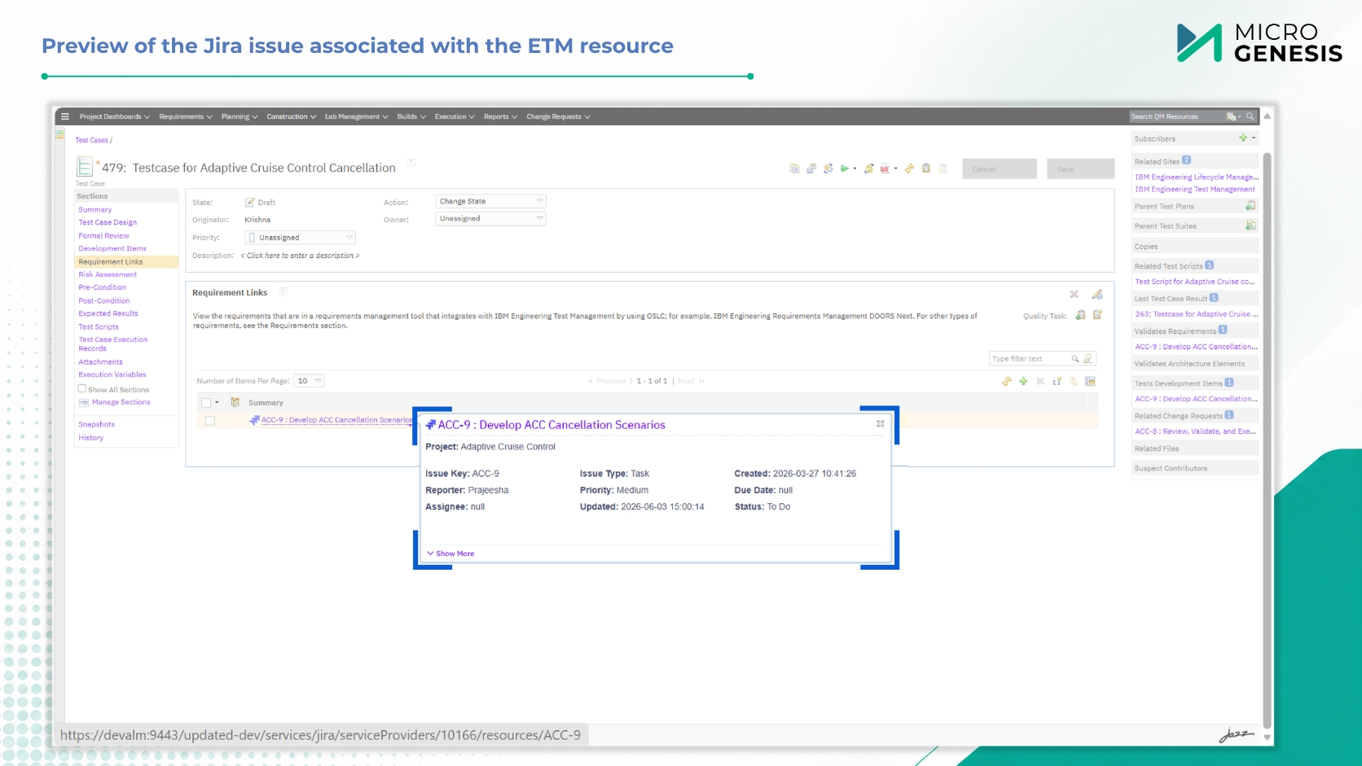This screenshot has width=1362, height=766.
Task: Open the Owner Unassigned dropdown
Action: [x=491, y=218]
